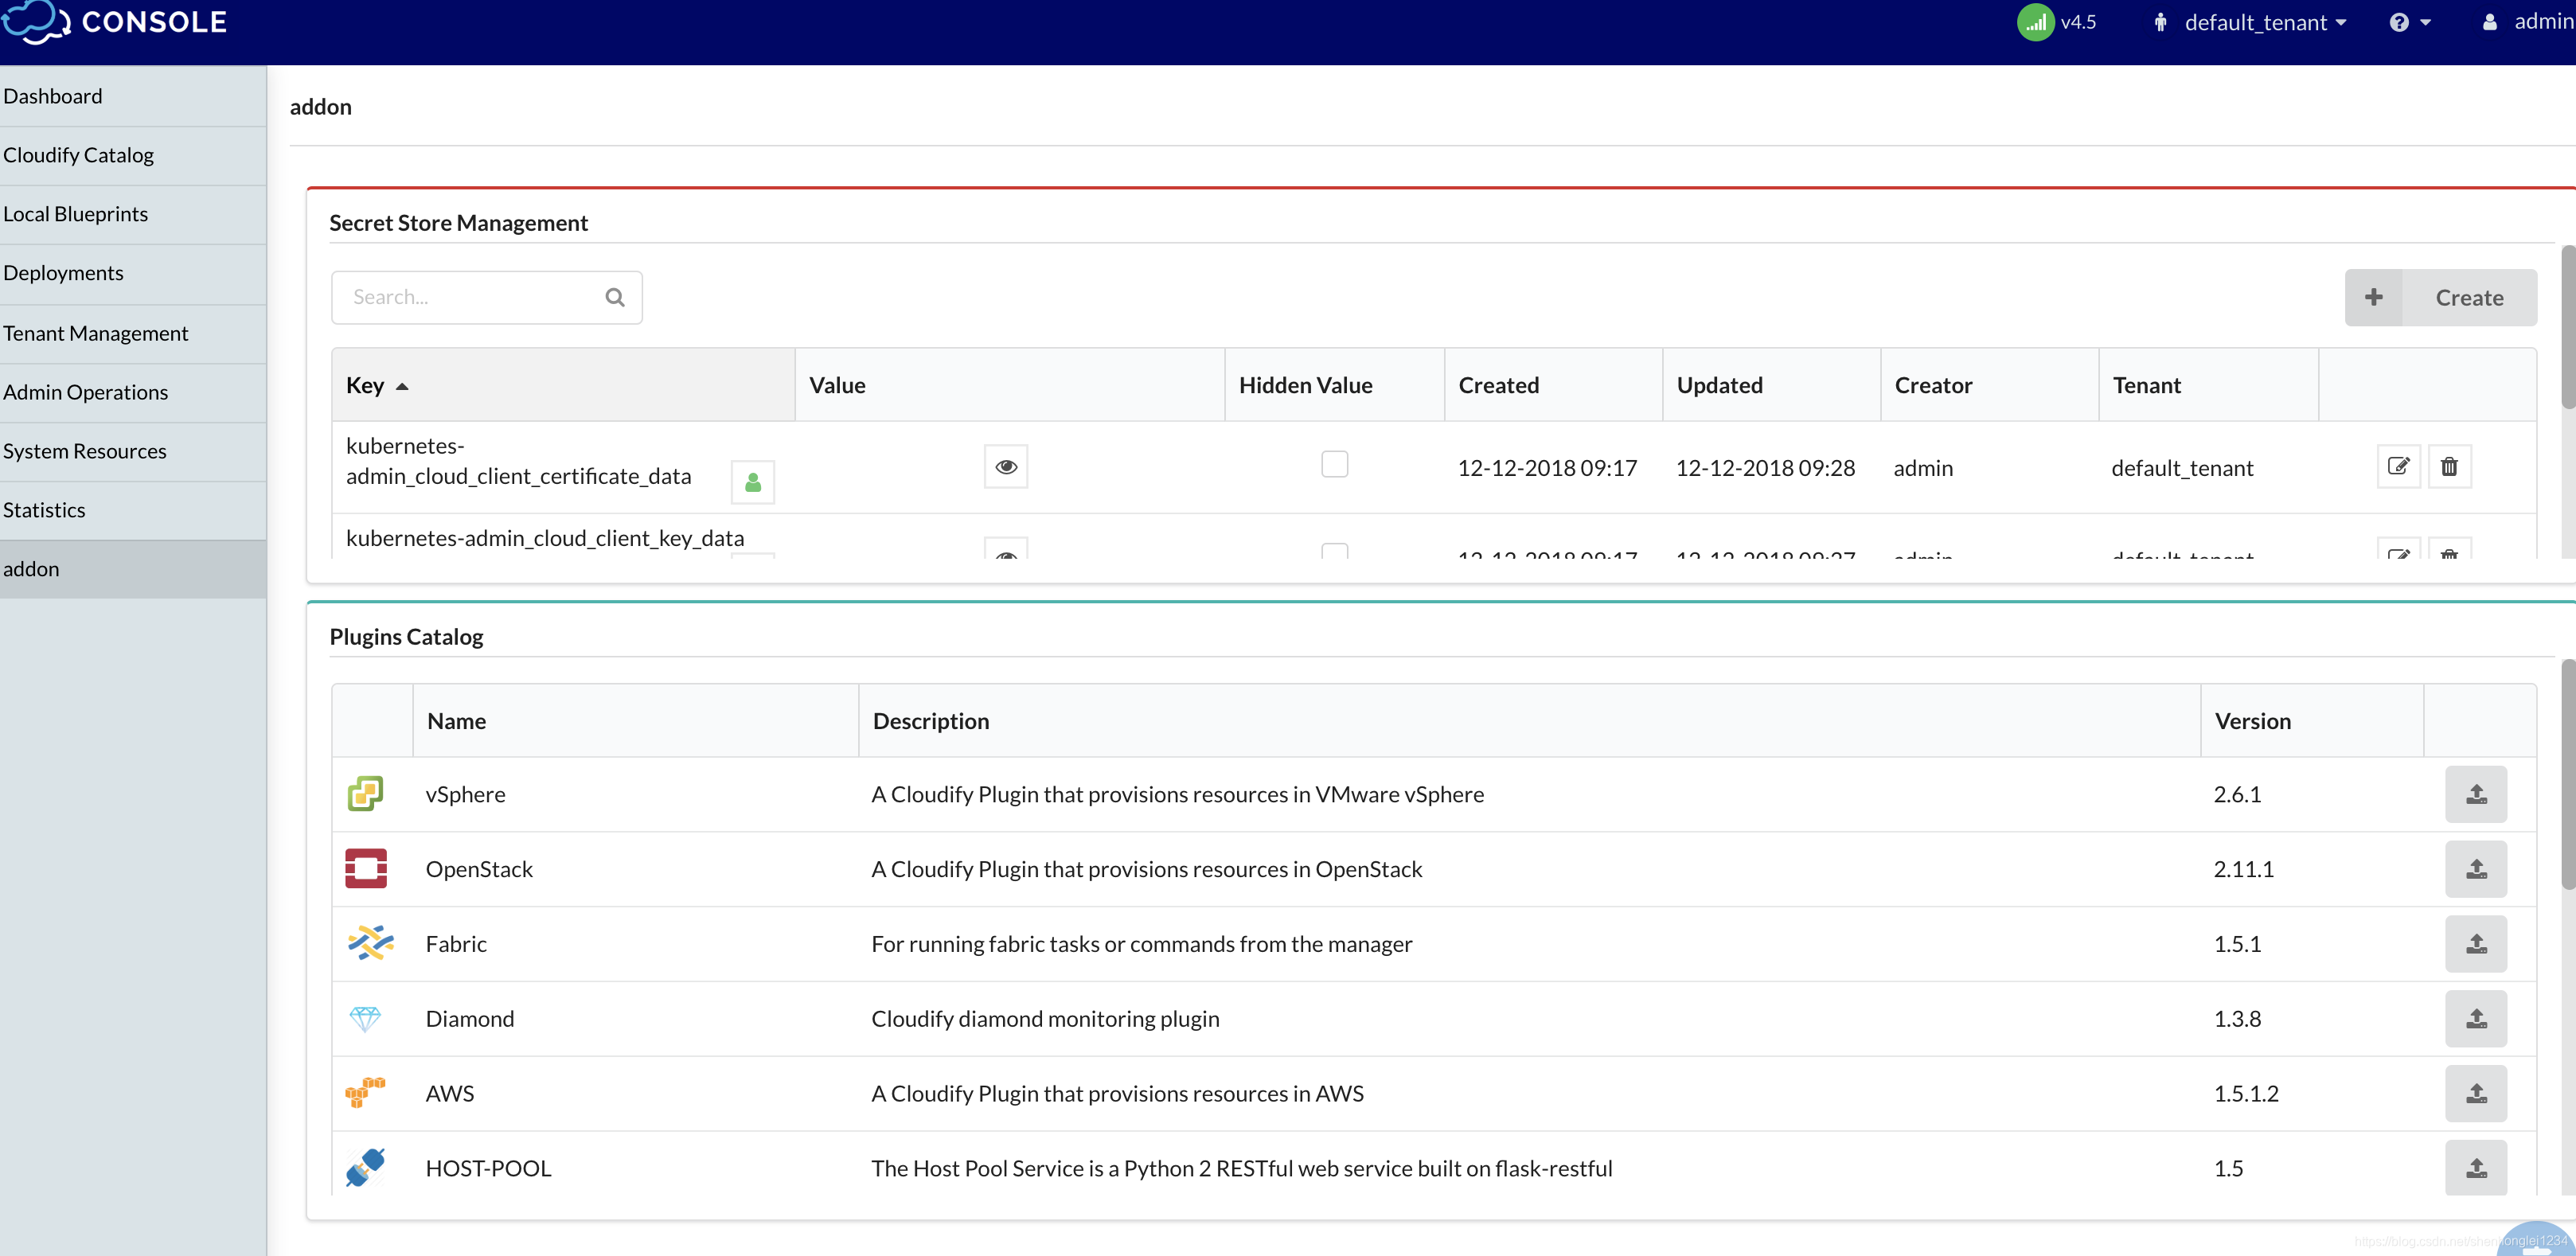
Task: Go to Local Blueprints
Action: 133,214
